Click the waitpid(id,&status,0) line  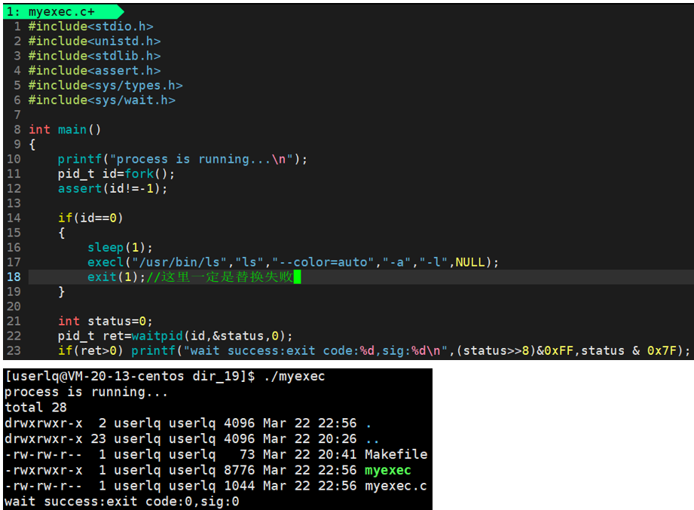point(176,336)
